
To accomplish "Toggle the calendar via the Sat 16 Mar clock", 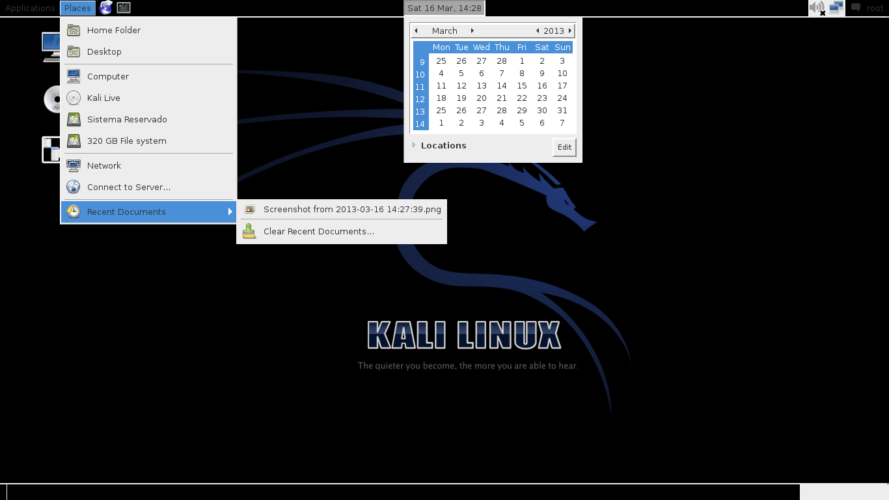I will 444,8.
